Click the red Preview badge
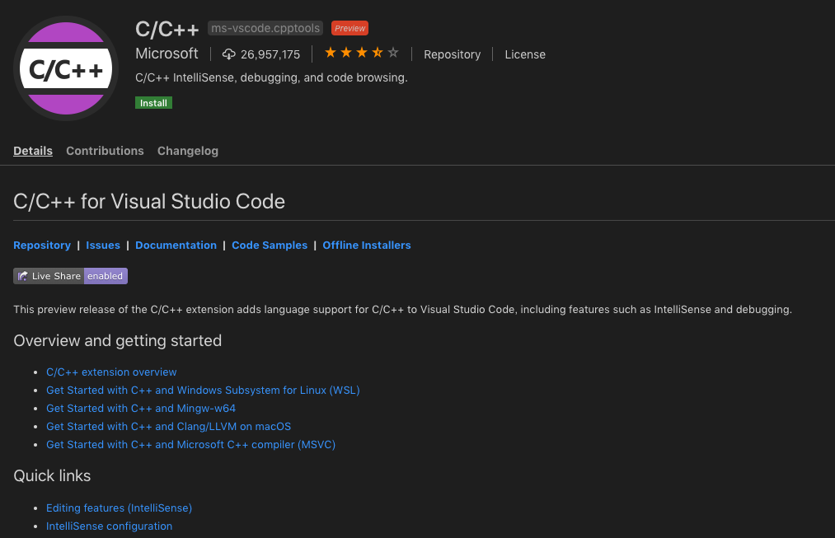 pyautogui.click(x=349, y=28)
